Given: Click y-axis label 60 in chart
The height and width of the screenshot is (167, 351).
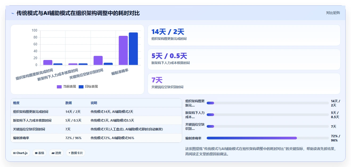Looking at the screenshot, I should coord(35,44).
